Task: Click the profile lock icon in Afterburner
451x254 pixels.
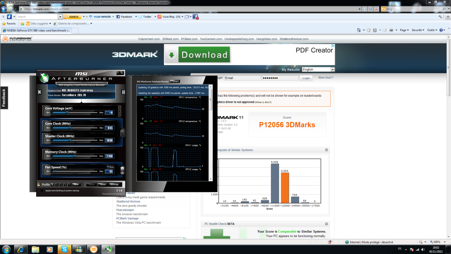Action: click(39, 184)
